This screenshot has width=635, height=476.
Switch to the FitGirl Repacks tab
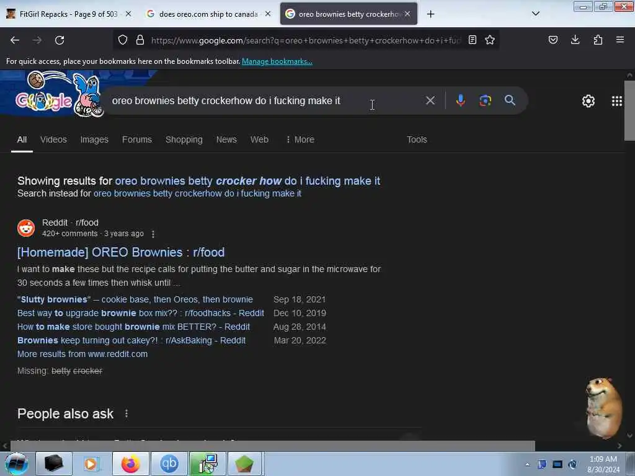[69, 14]
